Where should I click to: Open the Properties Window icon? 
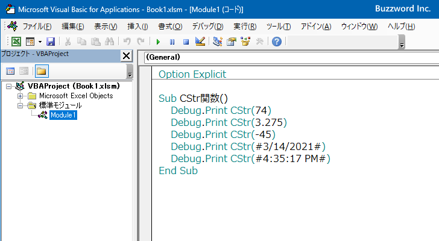click(x=232, y=42)
